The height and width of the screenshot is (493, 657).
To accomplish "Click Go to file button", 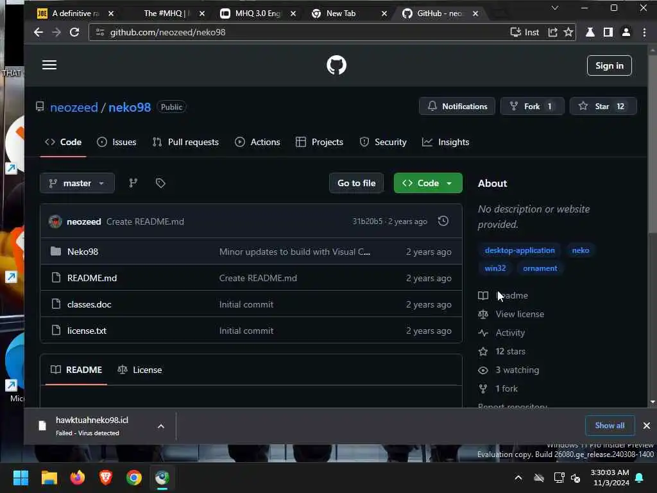I will coord(357,183).
